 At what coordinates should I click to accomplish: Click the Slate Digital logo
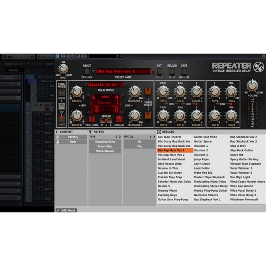(259, 67)
